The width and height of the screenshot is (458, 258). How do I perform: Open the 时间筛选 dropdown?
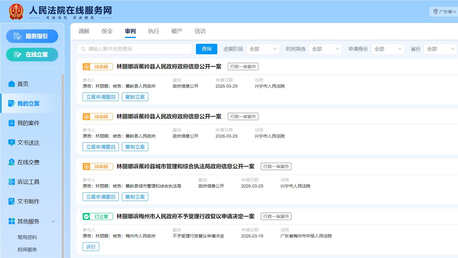click(325, 49)
